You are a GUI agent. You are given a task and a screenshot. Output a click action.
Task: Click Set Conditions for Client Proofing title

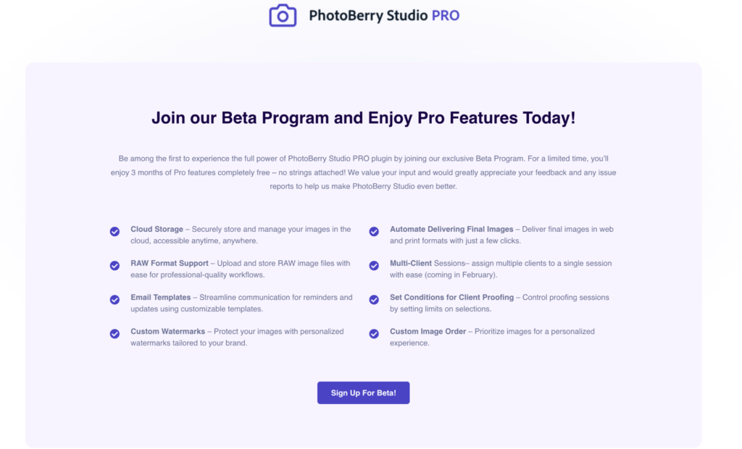(x=451, y=298)
